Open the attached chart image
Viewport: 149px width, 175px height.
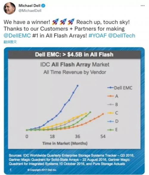(x=74, y=111)
